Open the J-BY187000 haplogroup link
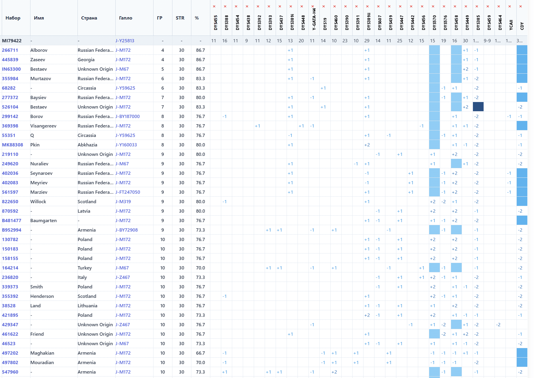 (127, 117)
